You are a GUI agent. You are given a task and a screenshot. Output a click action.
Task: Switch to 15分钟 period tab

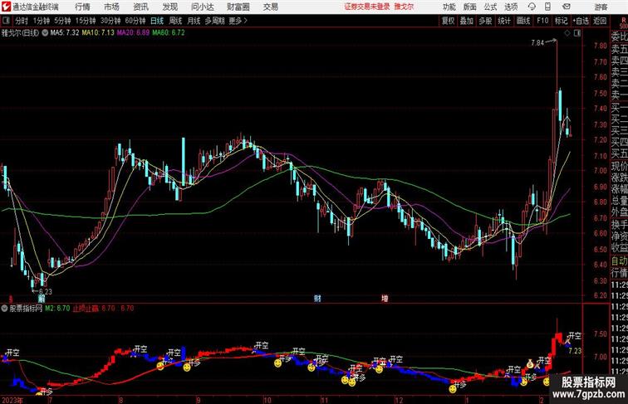[x=86, y=21]
